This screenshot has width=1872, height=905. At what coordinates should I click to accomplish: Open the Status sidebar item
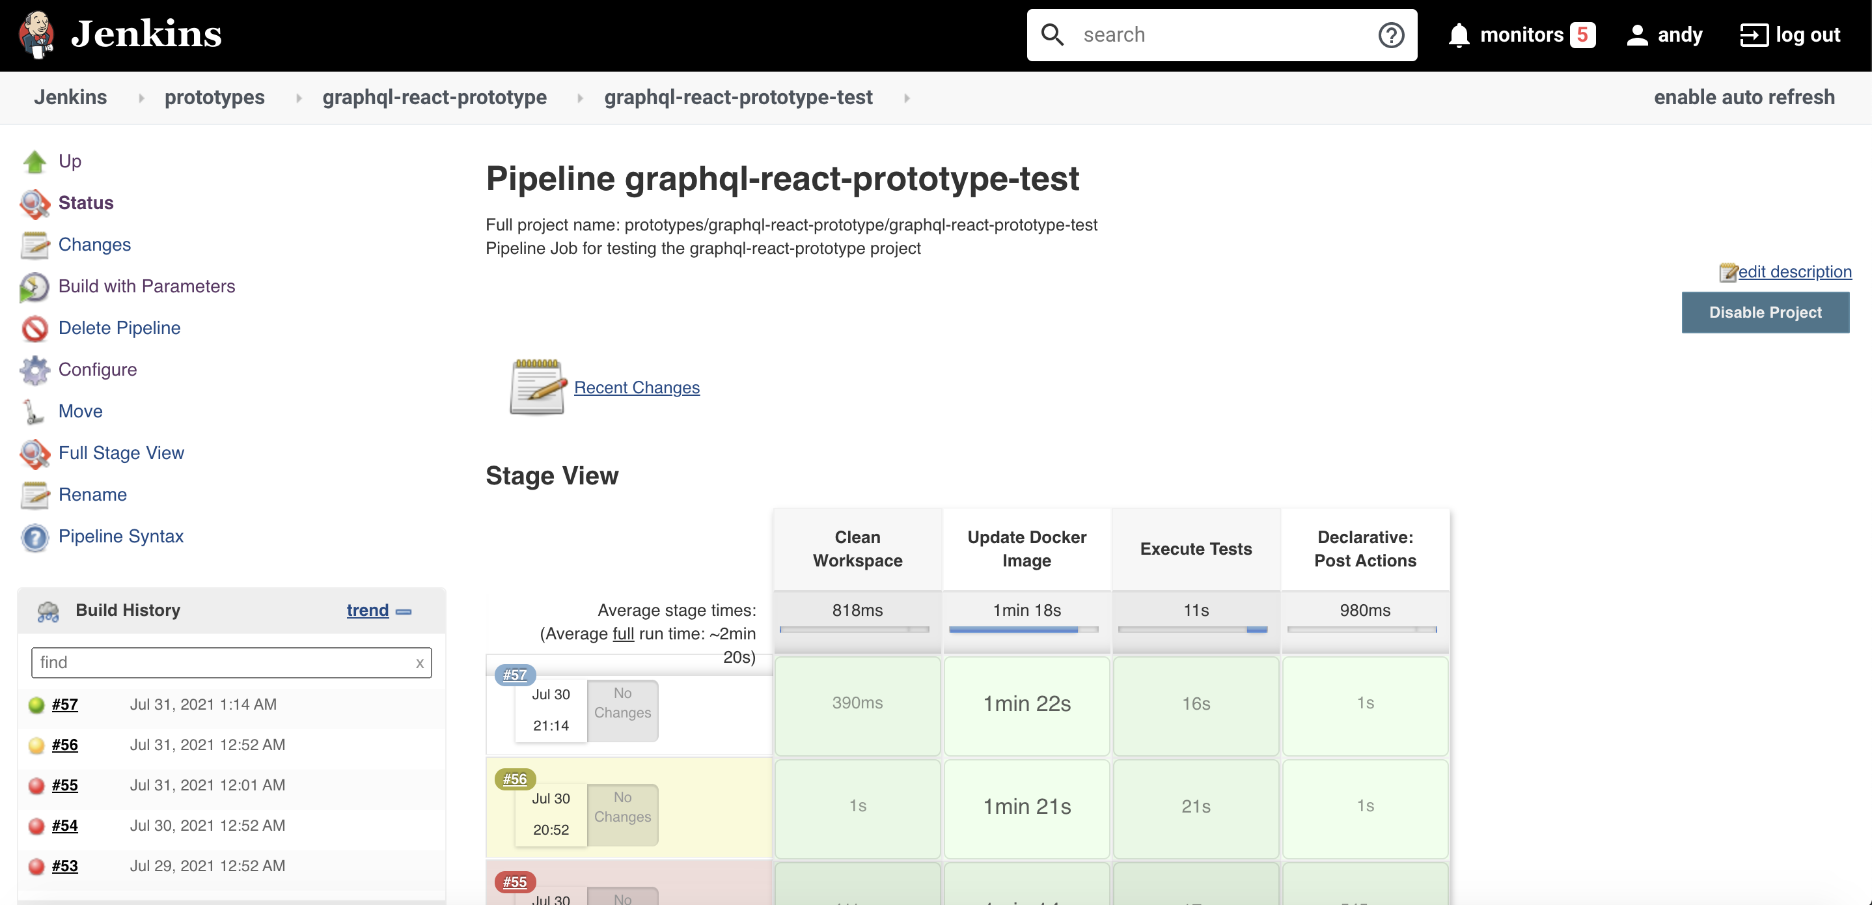point(86,202)
